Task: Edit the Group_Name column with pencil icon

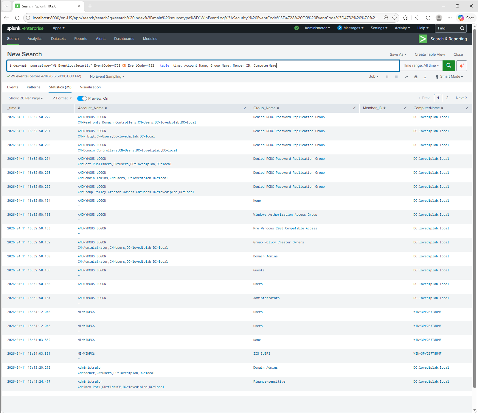Action: (354, 108)
